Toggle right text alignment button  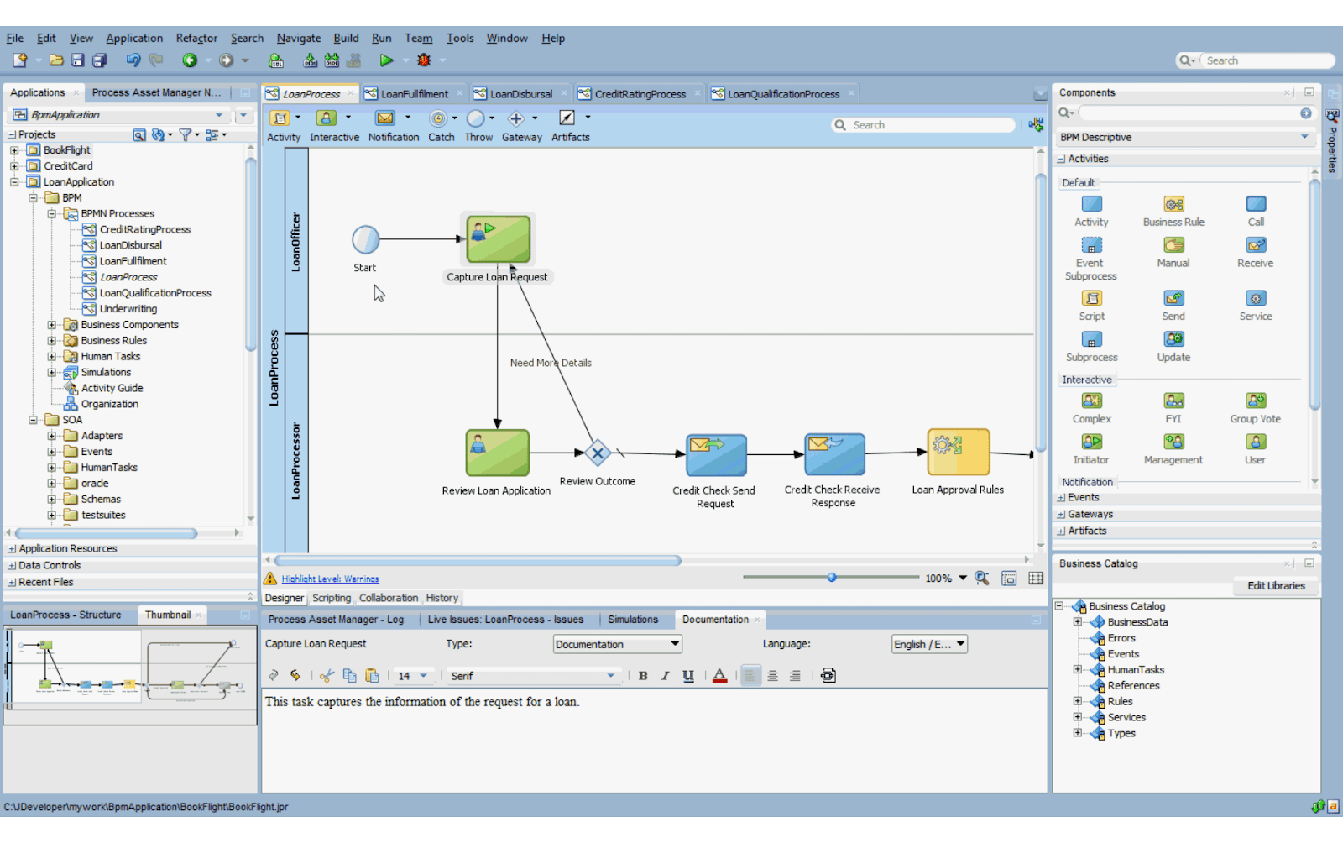tap(794, 676)
